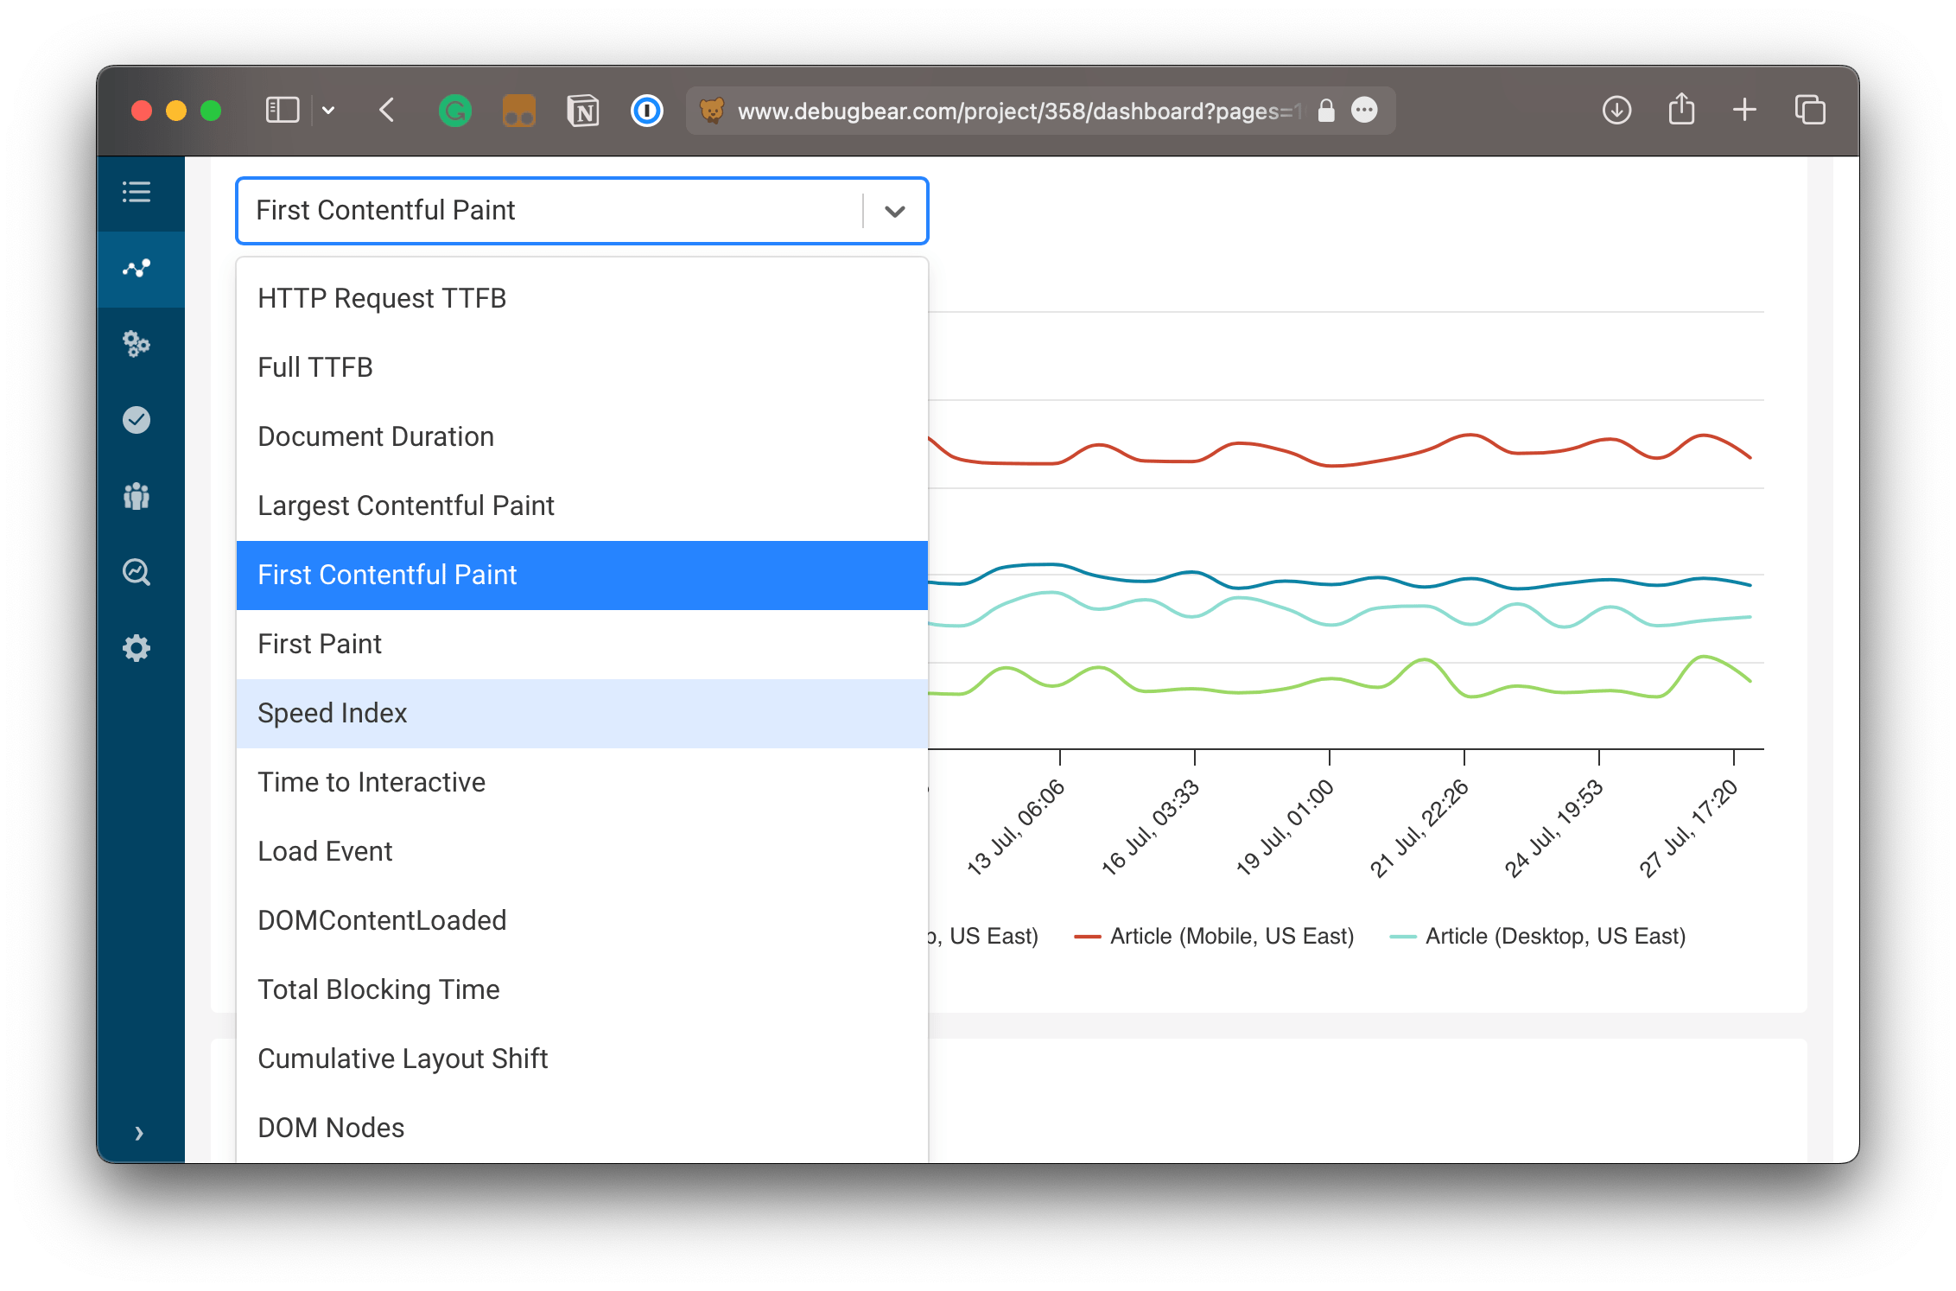Open the trend chart dashboard sidebar icon
The width and height of the screenshot is (1956, 1291).
(x=138, y=268)
